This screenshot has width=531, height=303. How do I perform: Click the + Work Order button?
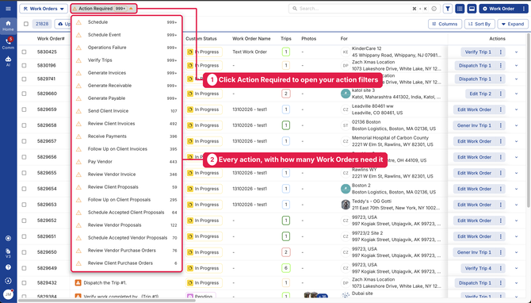tap(499, 9)
